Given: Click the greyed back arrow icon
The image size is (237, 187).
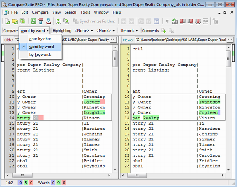Looking at the screenshot, I should click(124, 22).
